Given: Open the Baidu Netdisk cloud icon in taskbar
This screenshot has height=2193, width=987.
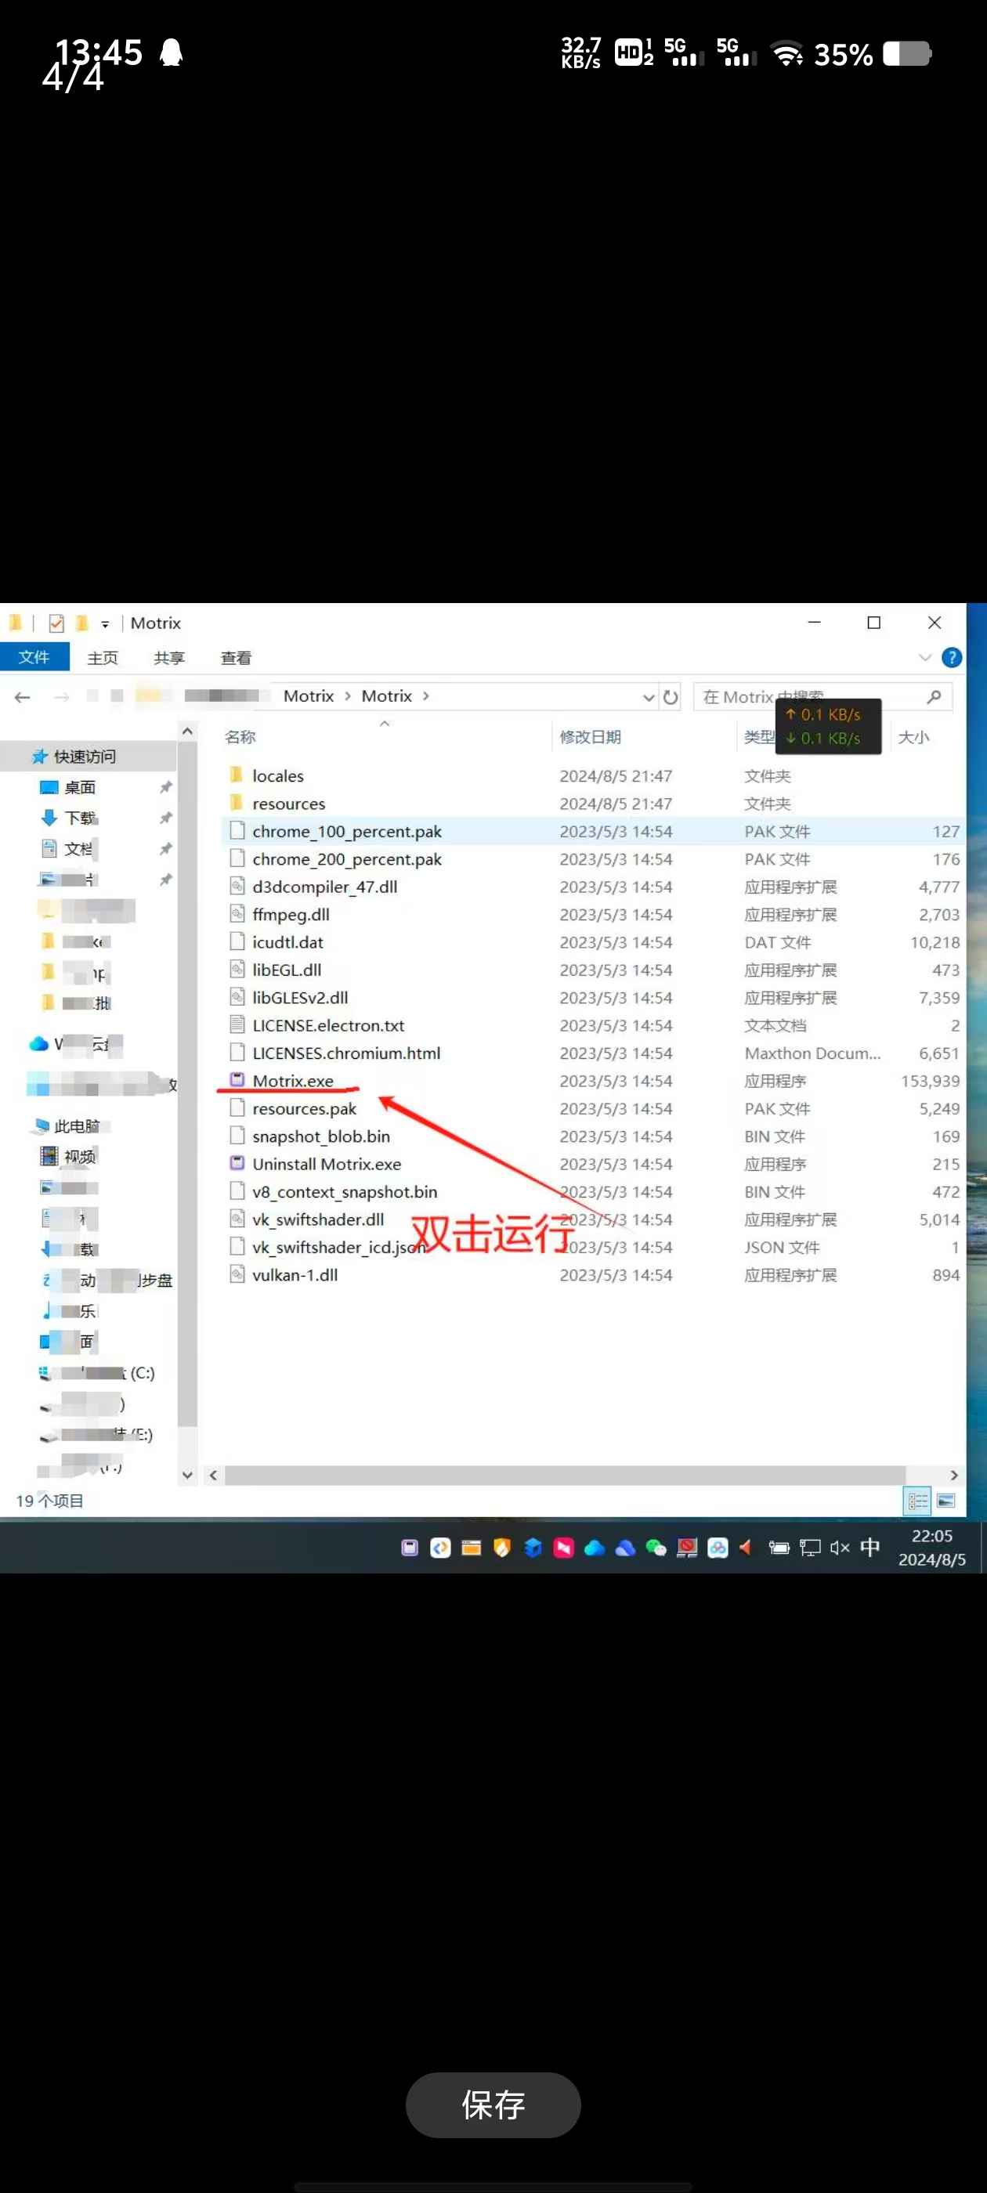Looking at the screenshot, I should tap(717, 1548).
